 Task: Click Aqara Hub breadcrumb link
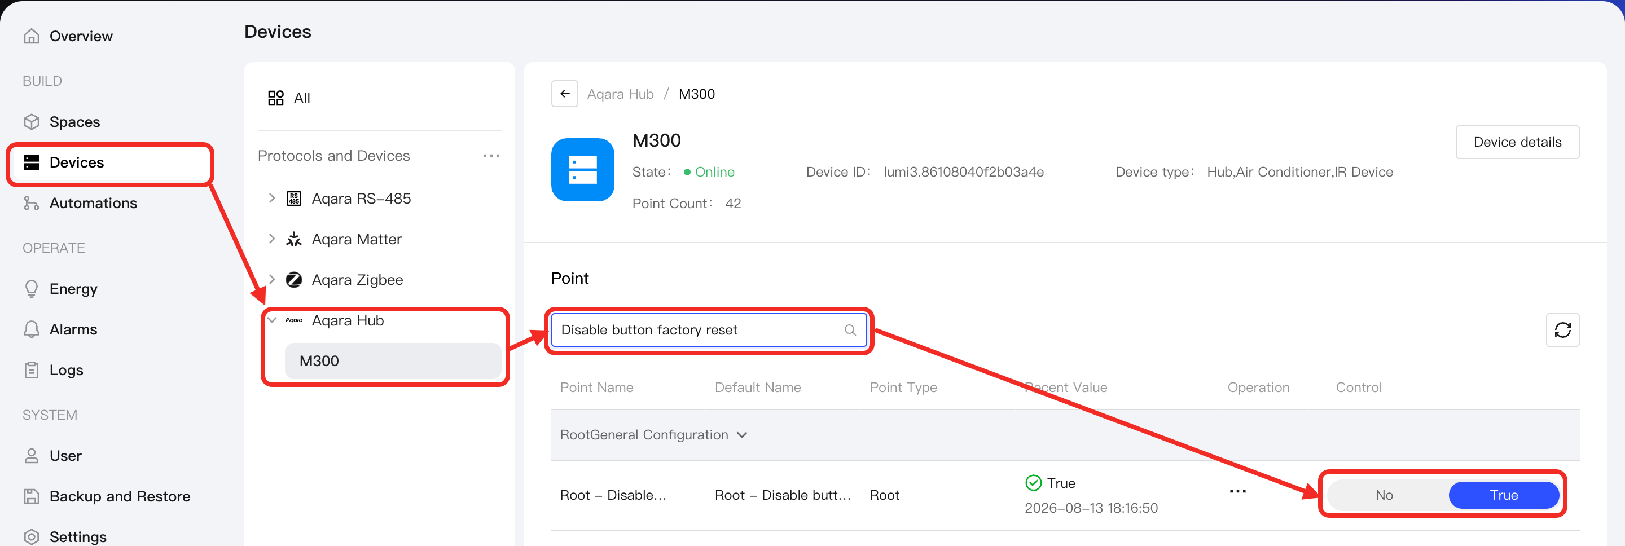pyautogui.click(x=620, y=94)
